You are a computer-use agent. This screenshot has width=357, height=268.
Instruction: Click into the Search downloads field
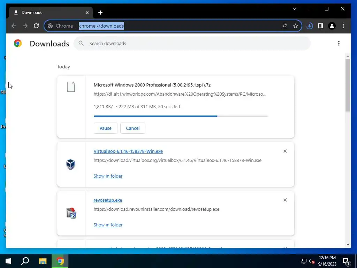[192, 43]
